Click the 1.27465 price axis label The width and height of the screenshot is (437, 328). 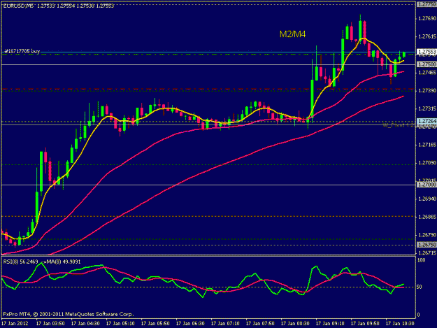click(x=427, y=73)
